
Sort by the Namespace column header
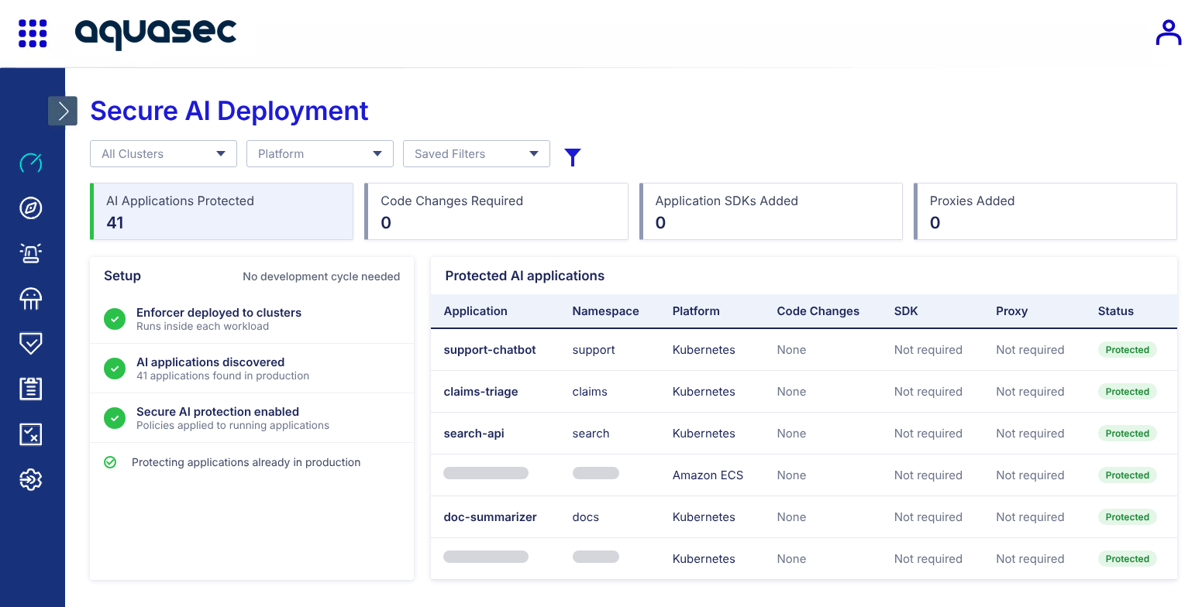(605, 311)
